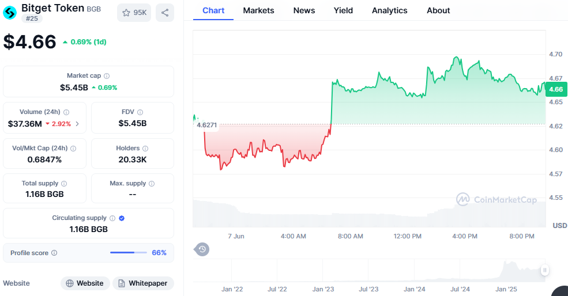Click the 0.69% (1d) change indicator
568x296 pixels.
point(85,42)
